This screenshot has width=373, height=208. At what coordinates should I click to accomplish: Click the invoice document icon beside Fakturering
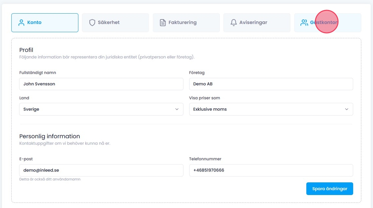163,23
